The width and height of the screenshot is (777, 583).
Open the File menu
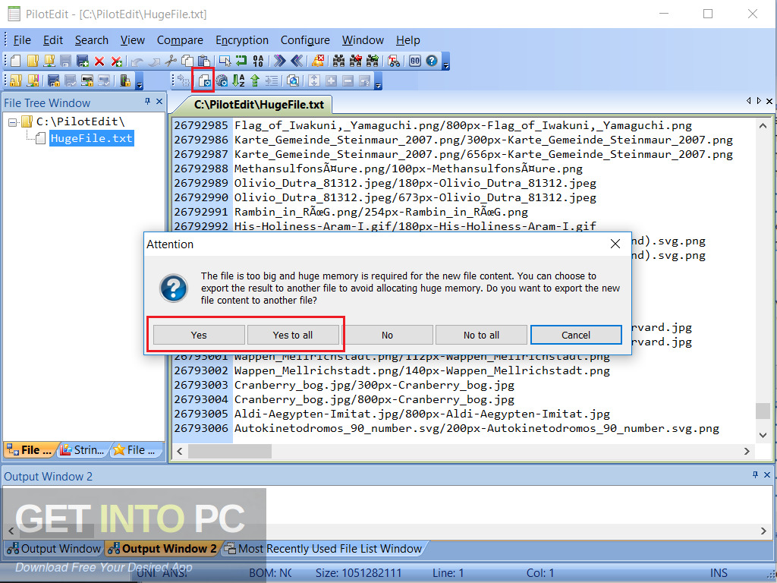pyautogui.click(x=22, y=40)
